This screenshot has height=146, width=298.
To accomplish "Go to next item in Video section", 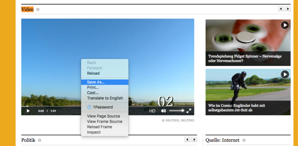I will point(288,9).
